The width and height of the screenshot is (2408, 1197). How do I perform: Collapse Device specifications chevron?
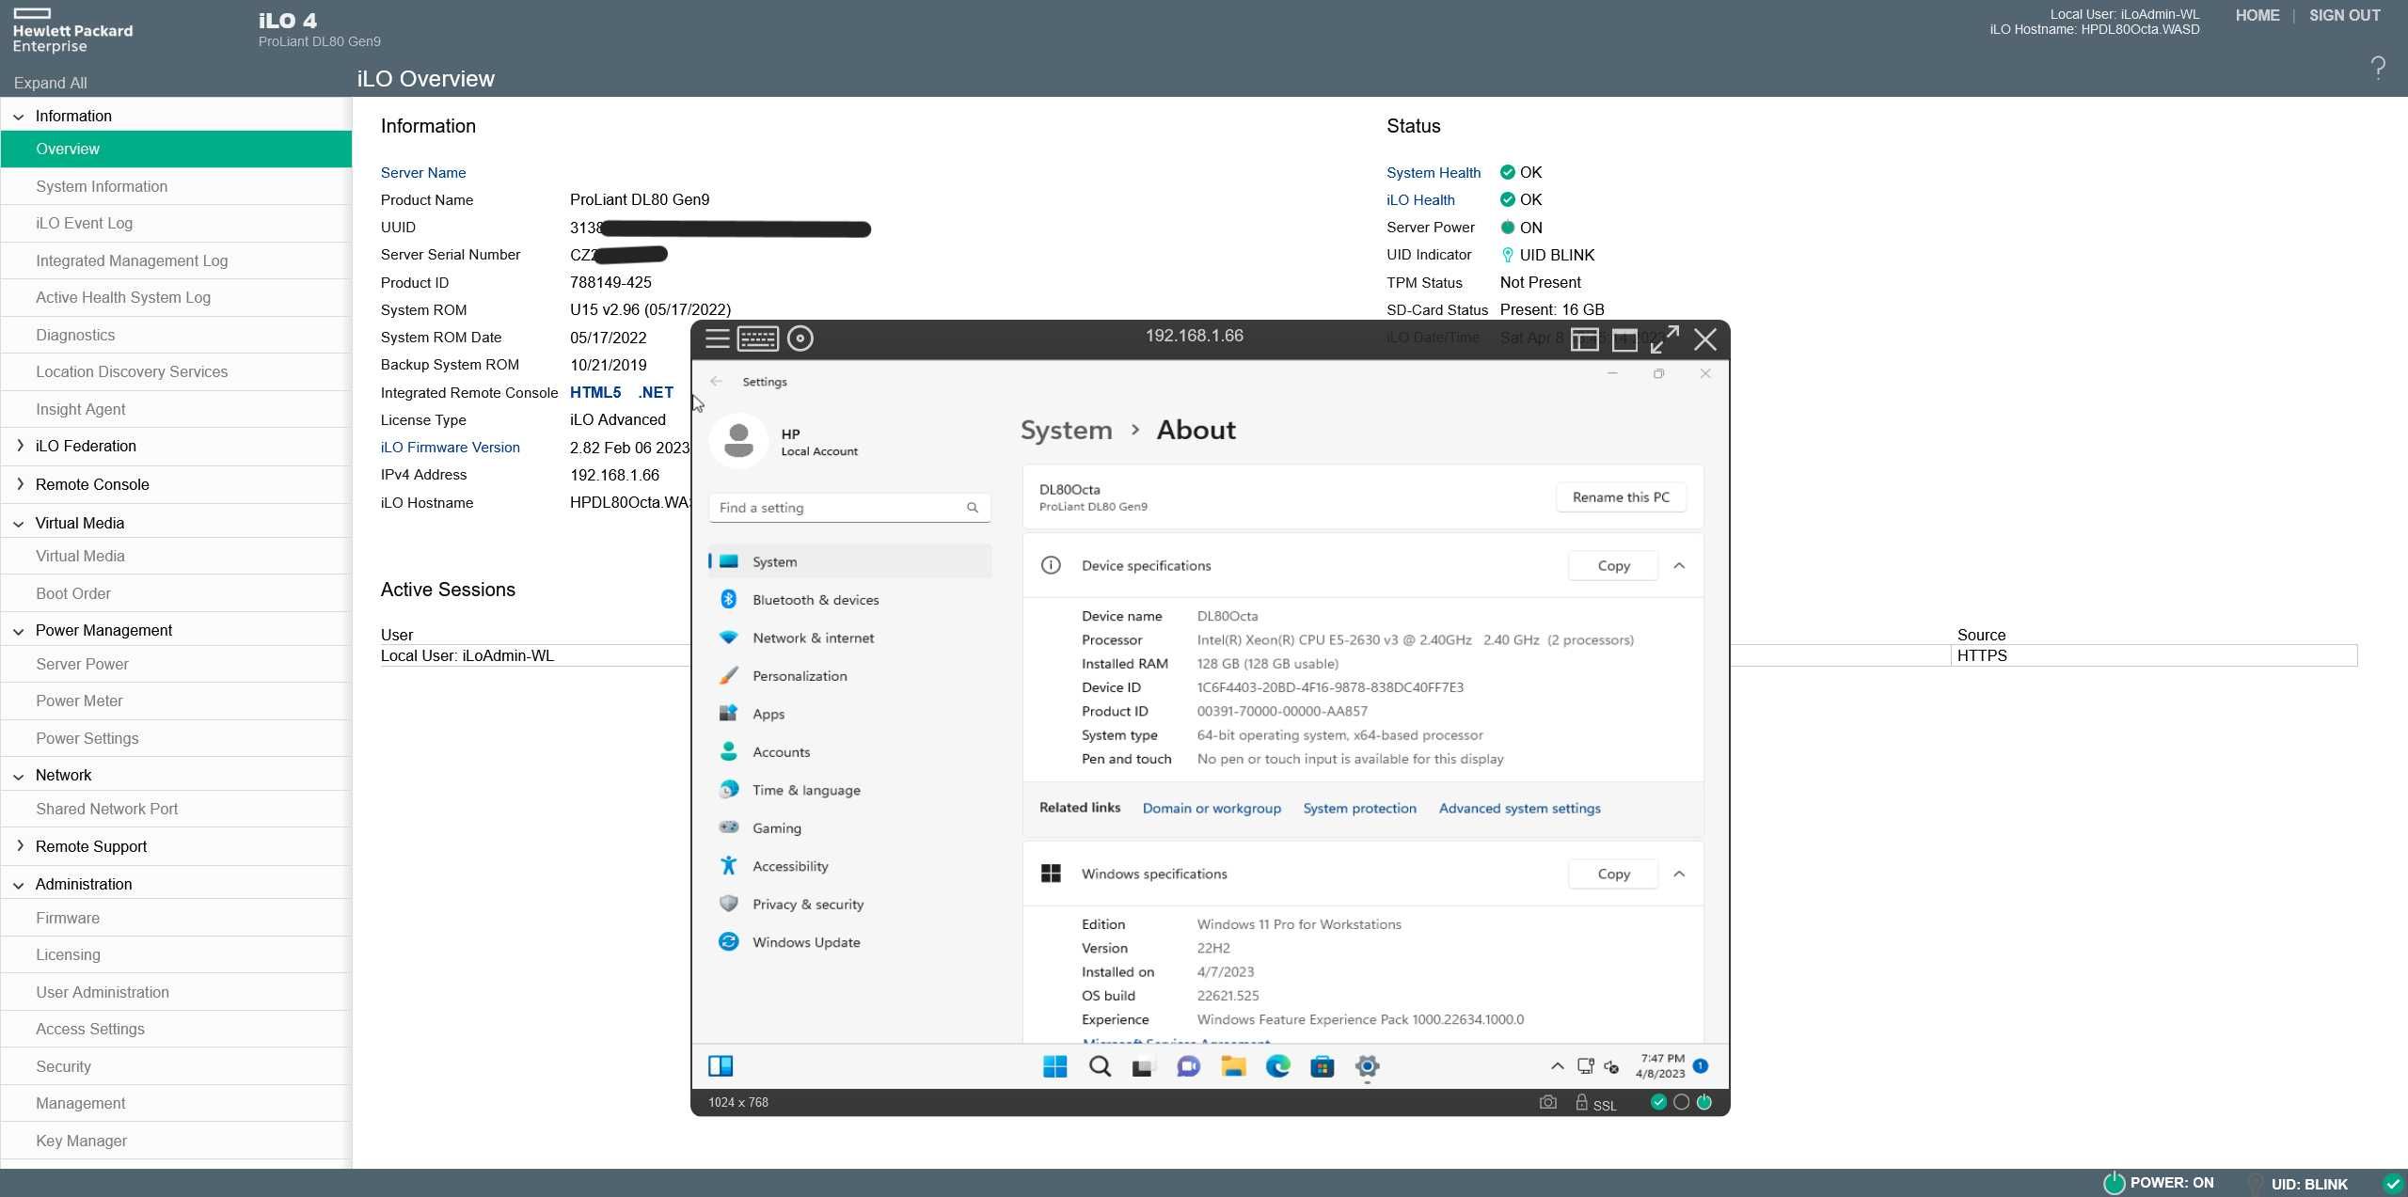click(1679, 566)
